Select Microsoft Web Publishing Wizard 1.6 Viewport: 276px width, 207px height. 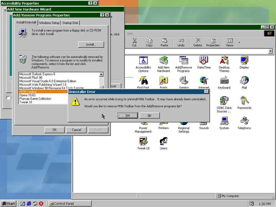(x=59, y=85)
